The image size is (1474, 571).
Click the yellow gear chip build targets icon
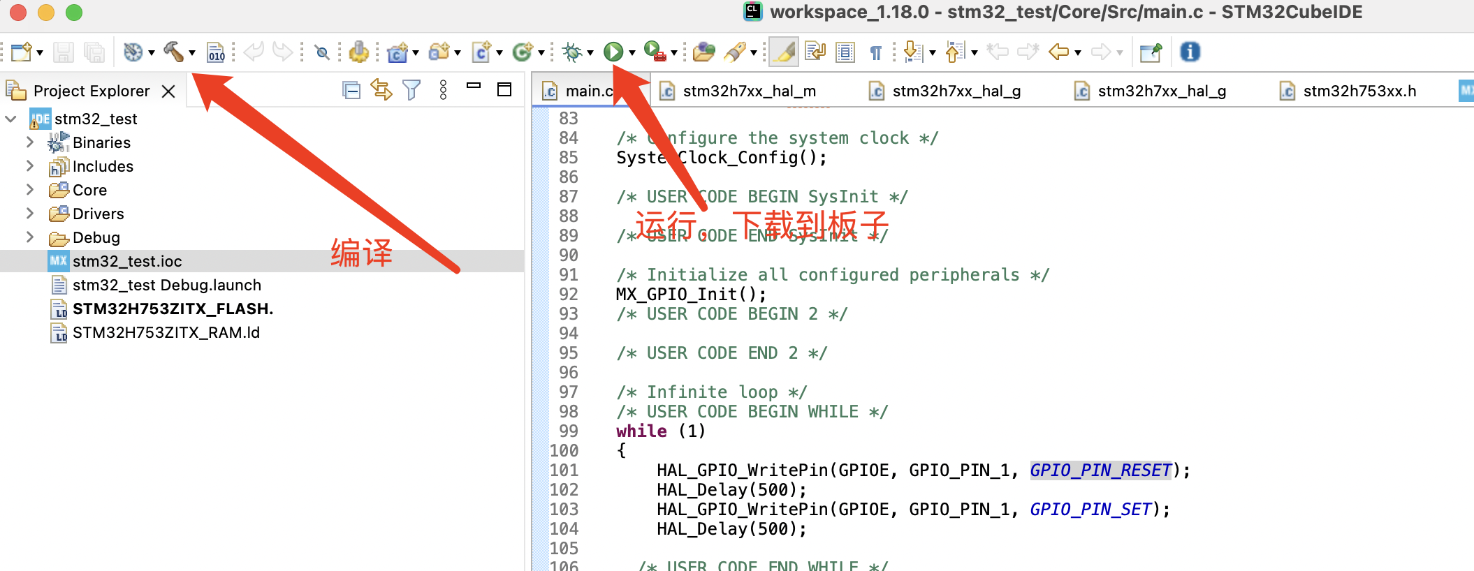(358, 52)
